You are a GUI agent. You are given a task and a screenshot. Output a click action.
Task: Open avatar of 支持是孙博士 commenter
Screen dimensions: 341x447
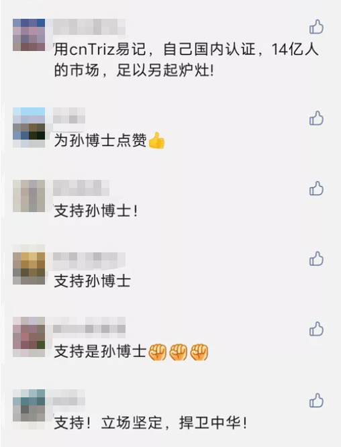point(29,337)
